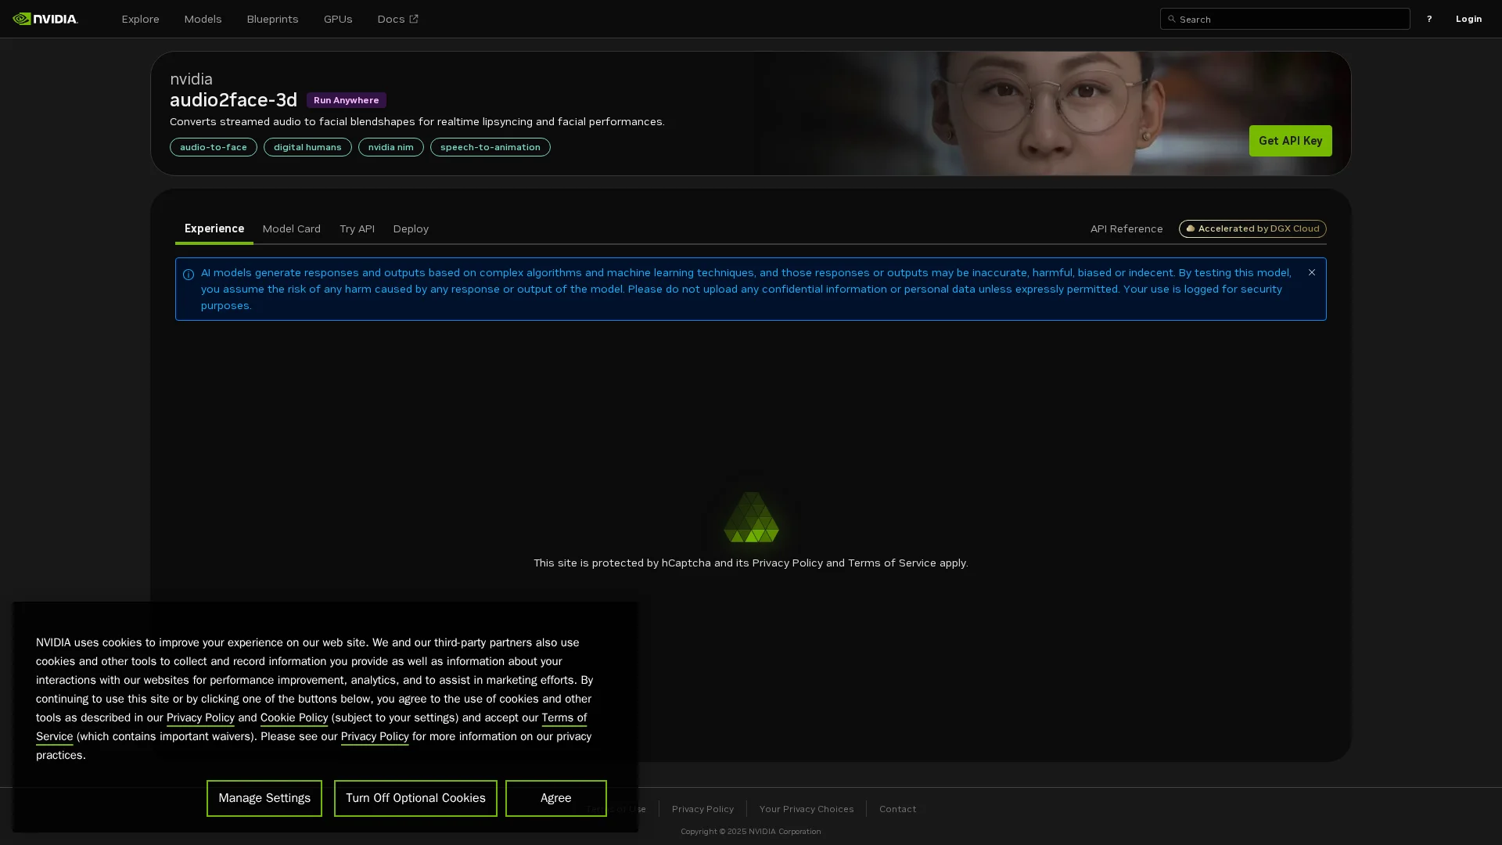Open the help question mark icon
This screenshot has width=1502, height=845.
[x=1428, y=19]
